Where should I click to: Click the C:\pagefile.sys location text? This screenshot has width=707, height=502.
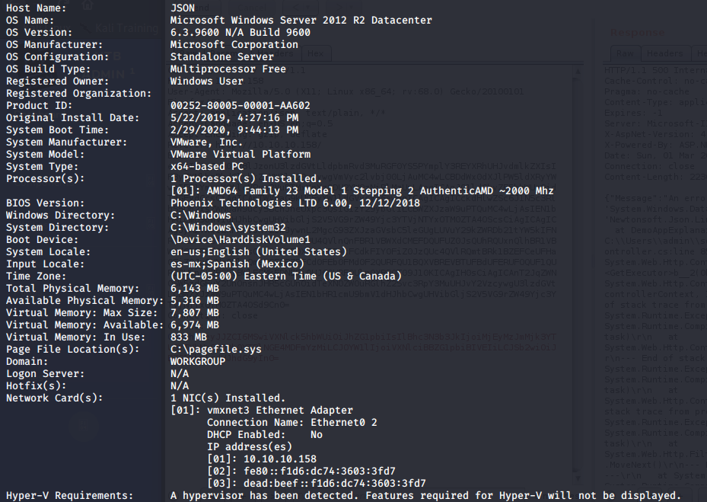point(215,349)
